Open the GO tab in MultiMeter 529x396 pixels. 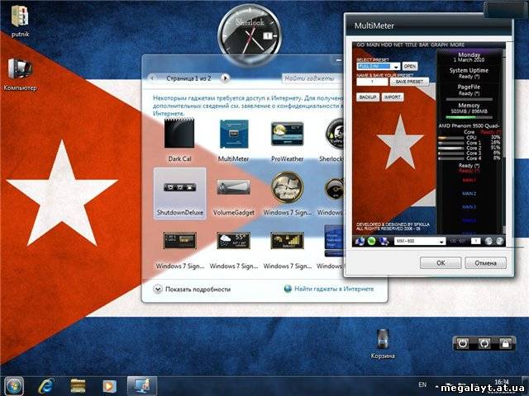pos(360,45)
